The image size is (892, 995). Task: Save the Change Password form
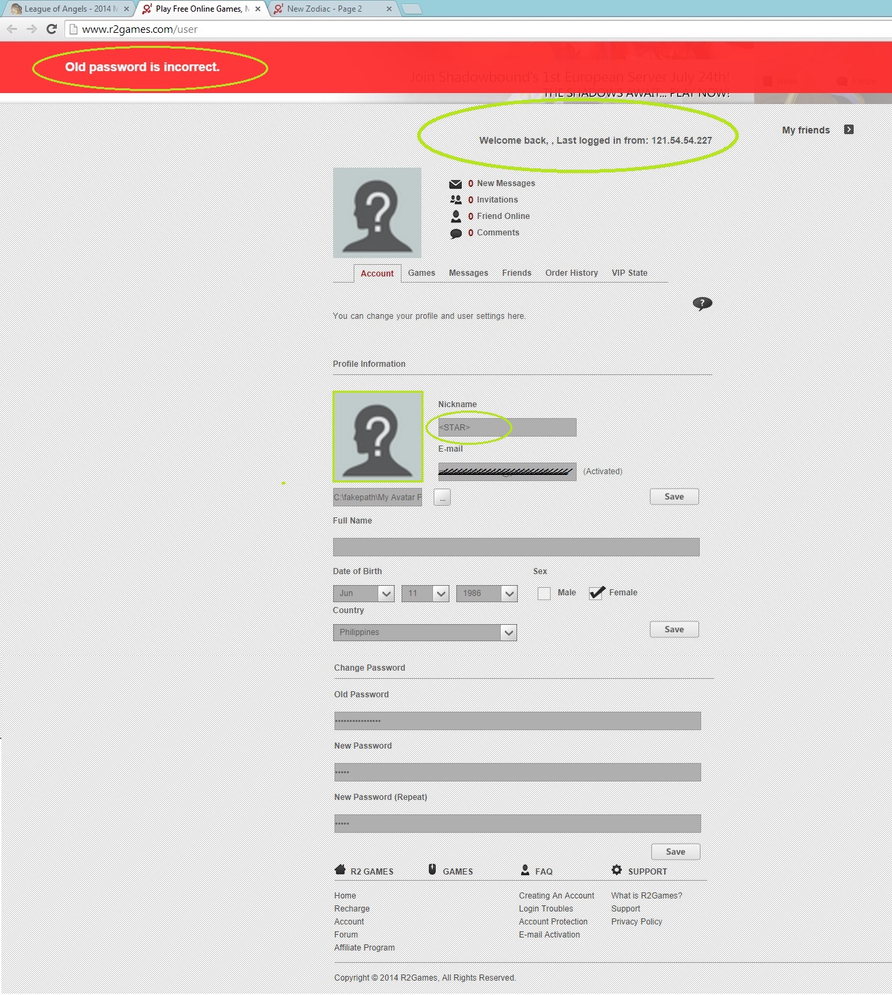674,851
